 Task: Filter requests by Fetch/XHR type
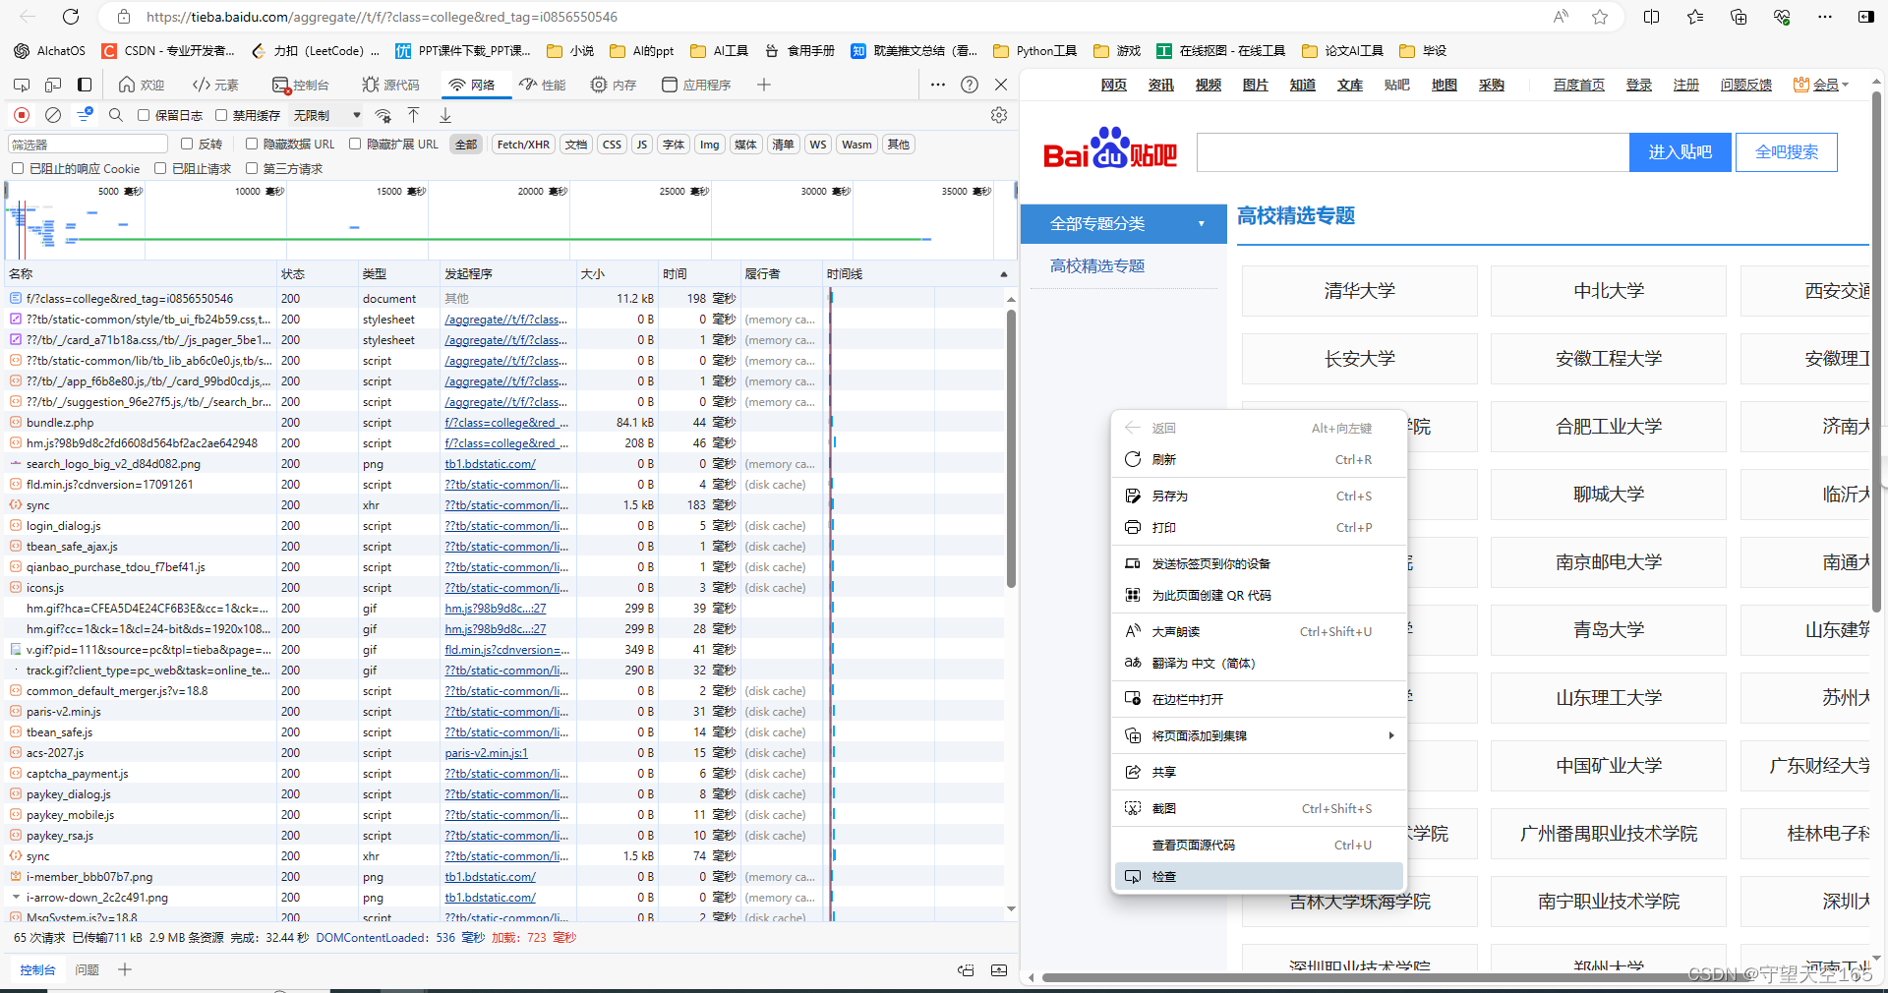(523, 145)
